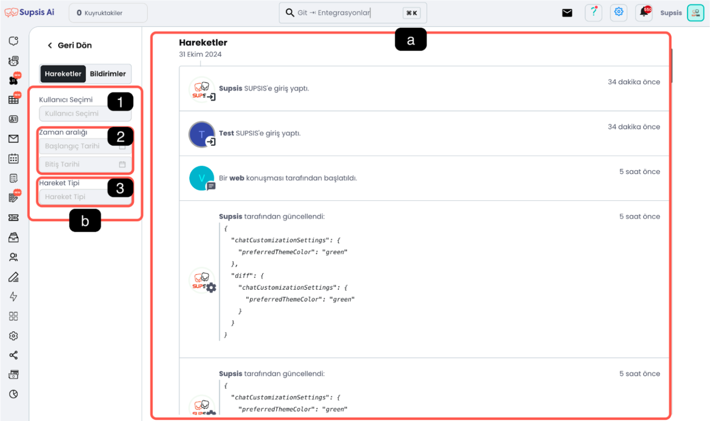Open the pie chart reports icon
The image size is (710, 421).
click(x=14, y=394)
